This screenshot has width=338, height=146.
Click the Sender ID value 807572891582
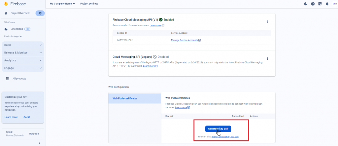(125, 40)
